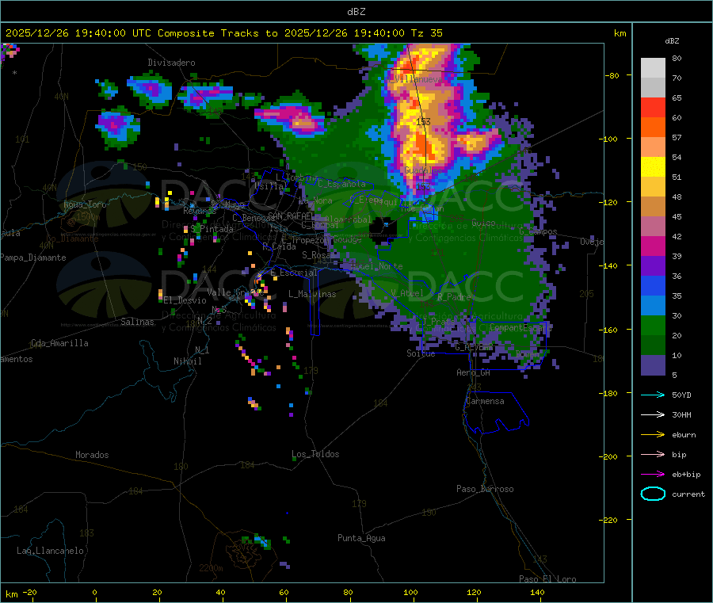713x603 pixels.
Task: Click the Paso_Barroso map label
Action: [485, 489]
